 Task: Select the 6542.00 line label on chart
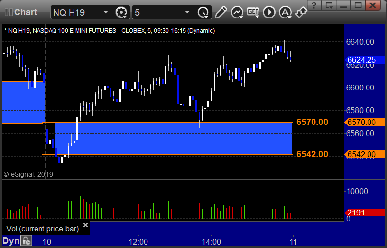[x=312, y=154]
